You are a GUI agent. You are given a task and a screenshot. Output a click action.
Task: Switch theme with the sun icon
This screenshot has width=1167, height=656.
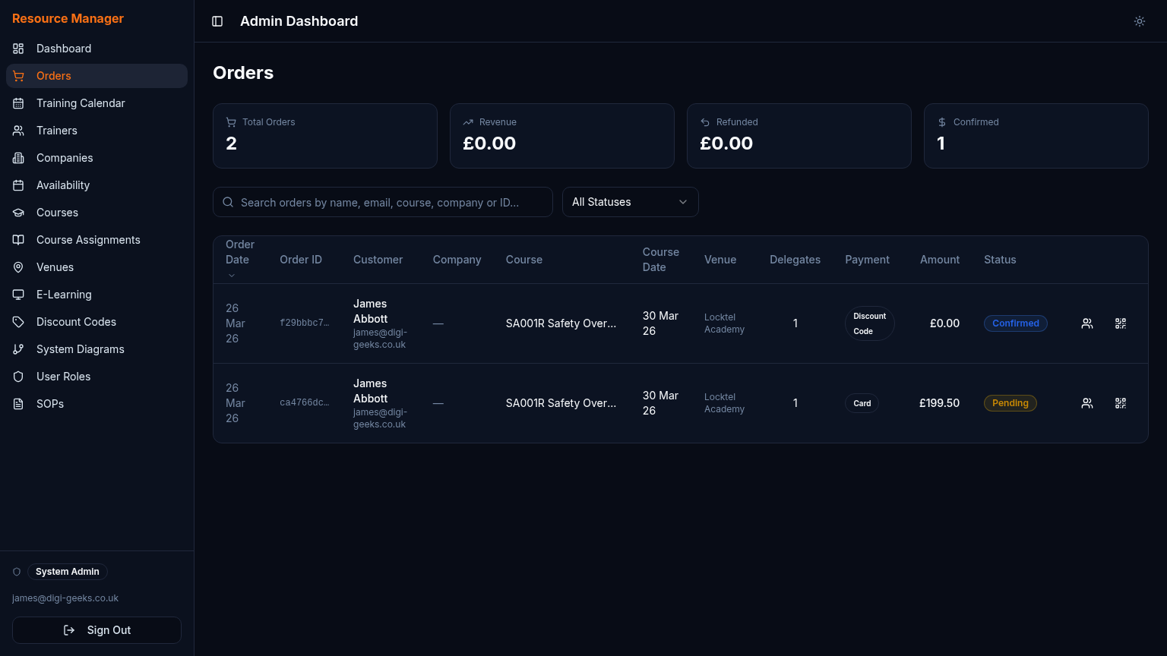[x=1140, y=21]
